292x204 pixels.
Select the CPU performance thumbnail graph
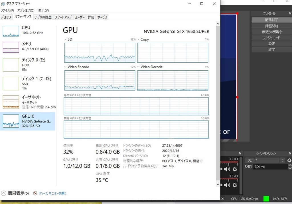[11, 31]
